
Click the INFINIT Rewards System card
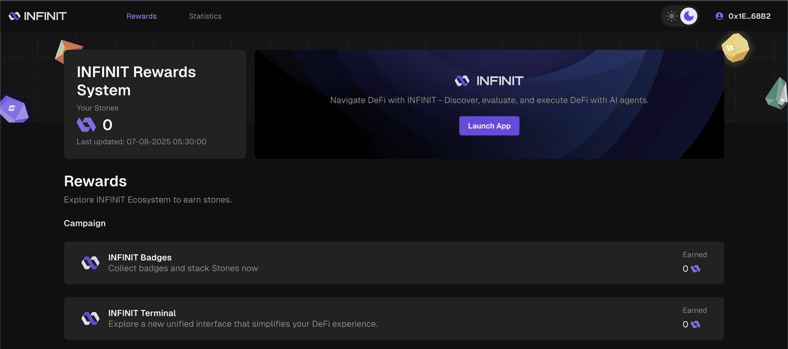(155, 105)
